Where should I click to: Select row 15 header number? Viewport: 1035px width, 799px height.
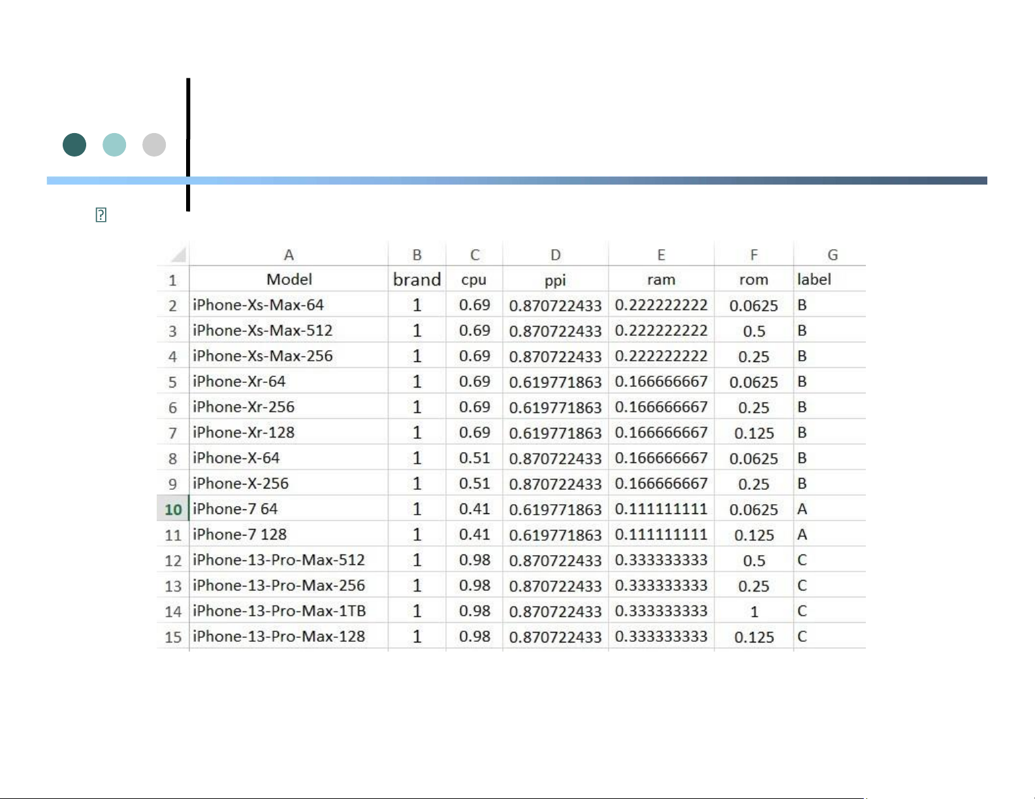[173, 637]
